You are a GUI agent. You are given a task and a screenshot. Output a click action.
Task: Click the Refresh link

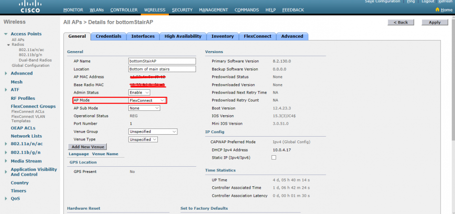pos(445,1)
